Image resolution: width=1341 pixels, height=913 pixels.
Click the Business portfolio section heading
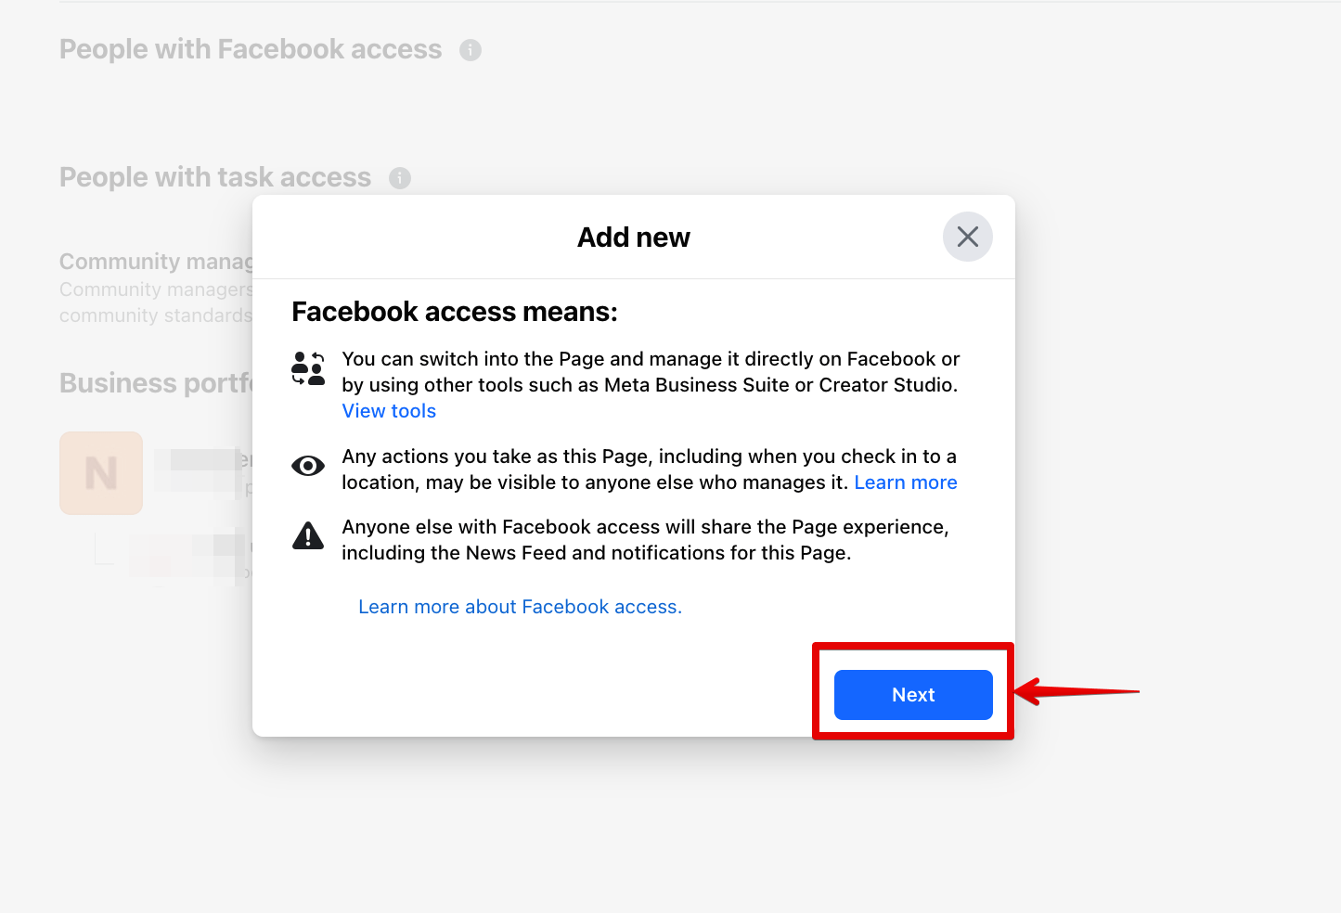(x=156, y=383)
